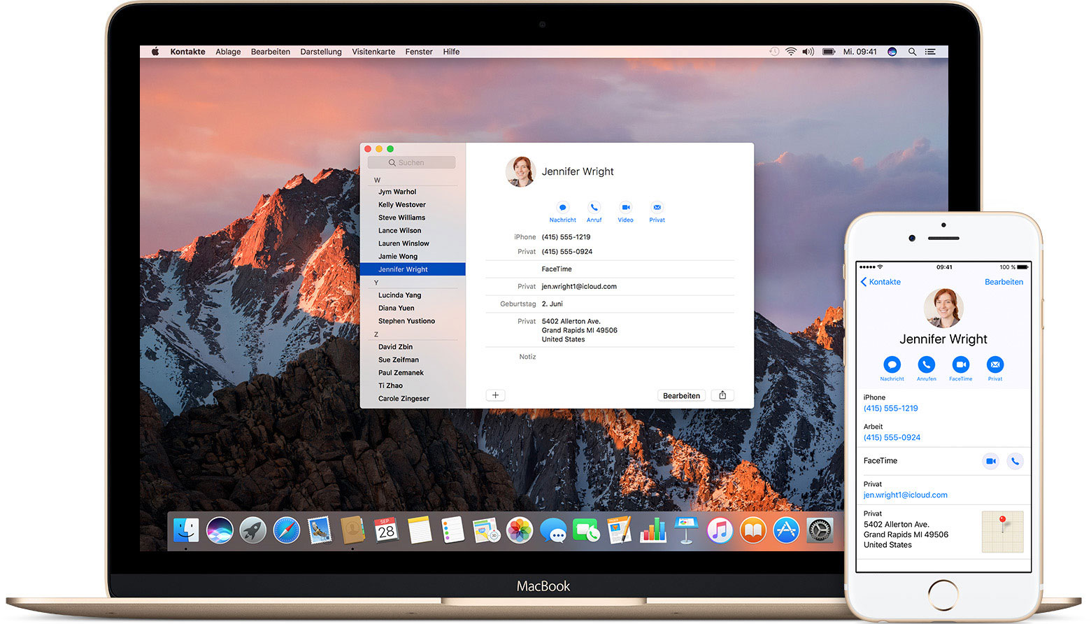Open the Darstellung menu
Image resolution: width=1091 pixels, height=624 pixels.
tap(321, 51)
